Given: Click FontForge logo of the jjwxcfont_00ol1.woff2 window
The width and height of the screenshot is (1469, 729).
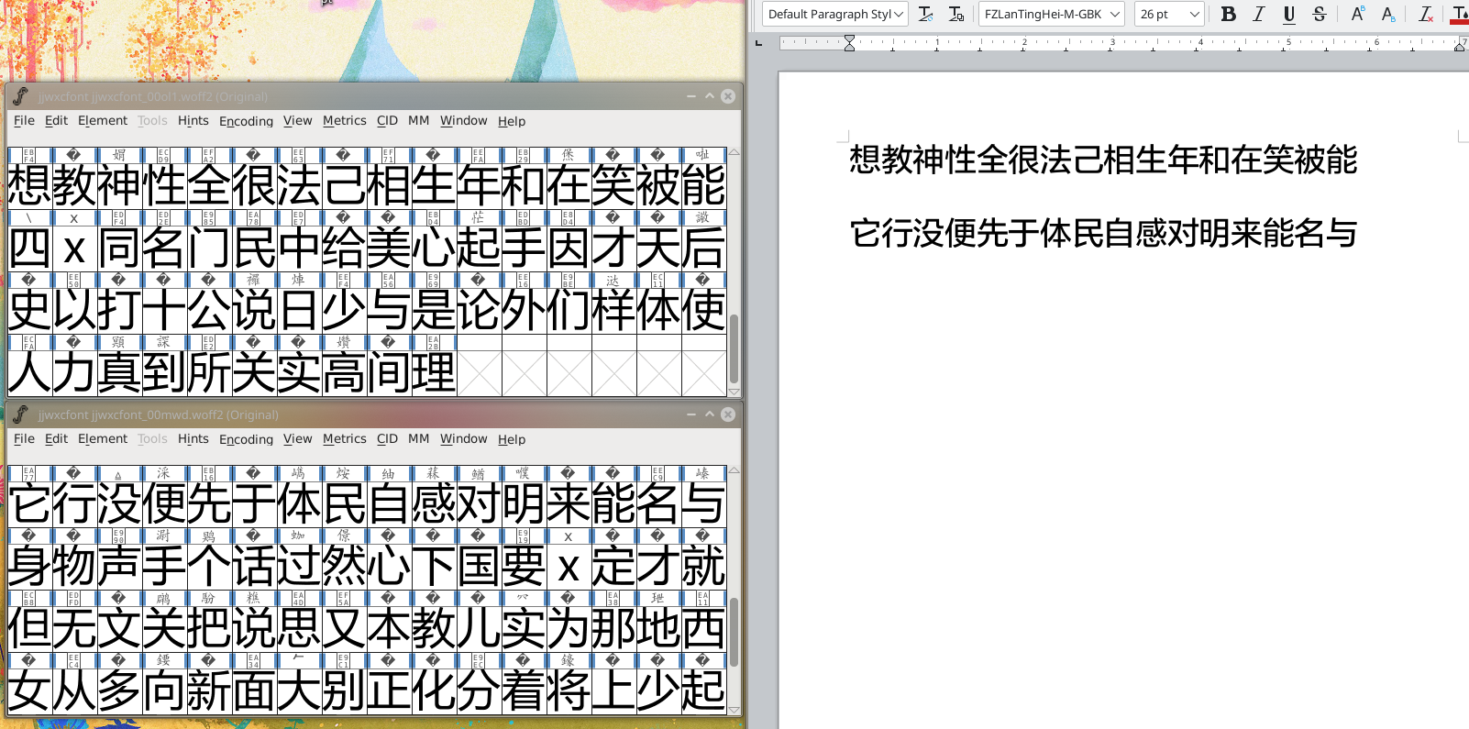Looking at the screenshot, I should tap(20, 96).
